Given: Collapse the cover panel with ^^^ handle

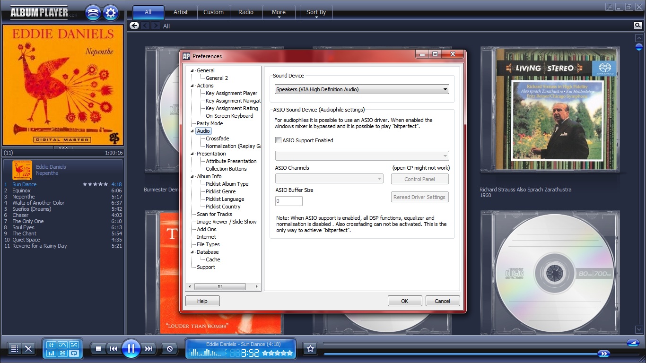Looking at the screenshot, I should pyautogui.click(x=63, y=148).
